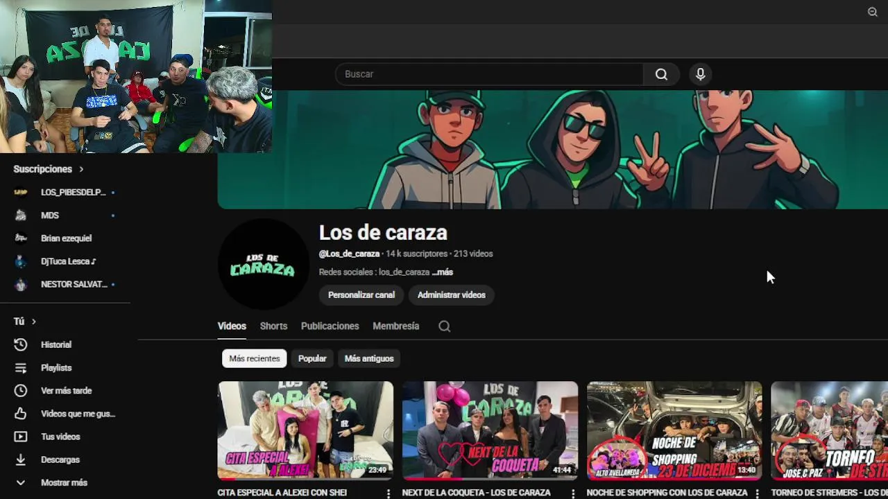888x499 pixels.
Task: Open Cita Especial a Alexei video thumbnail
Action: [x=305, y=430]
